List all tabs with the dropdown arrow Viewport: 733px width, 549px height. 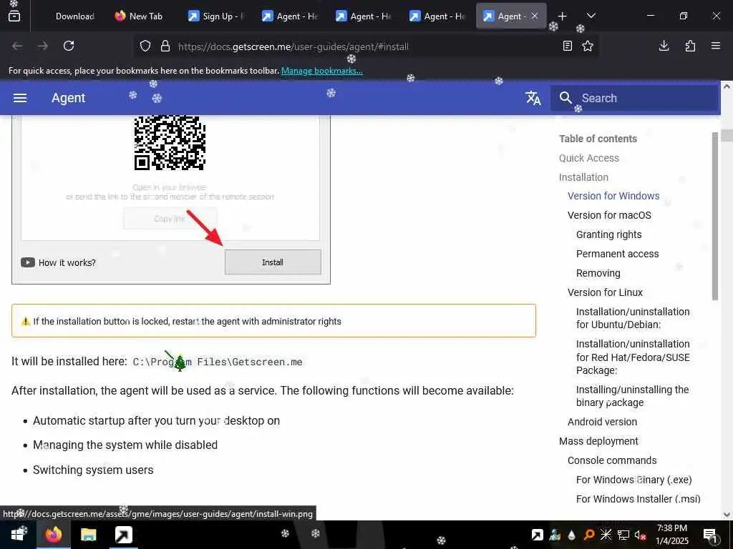click(x=591, y=16)
